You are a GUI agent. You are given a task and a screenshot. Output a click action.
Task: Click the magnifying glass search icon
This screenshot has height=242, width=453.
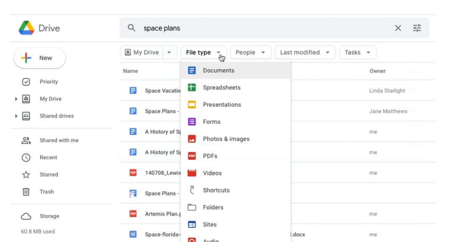pos(132,28)
